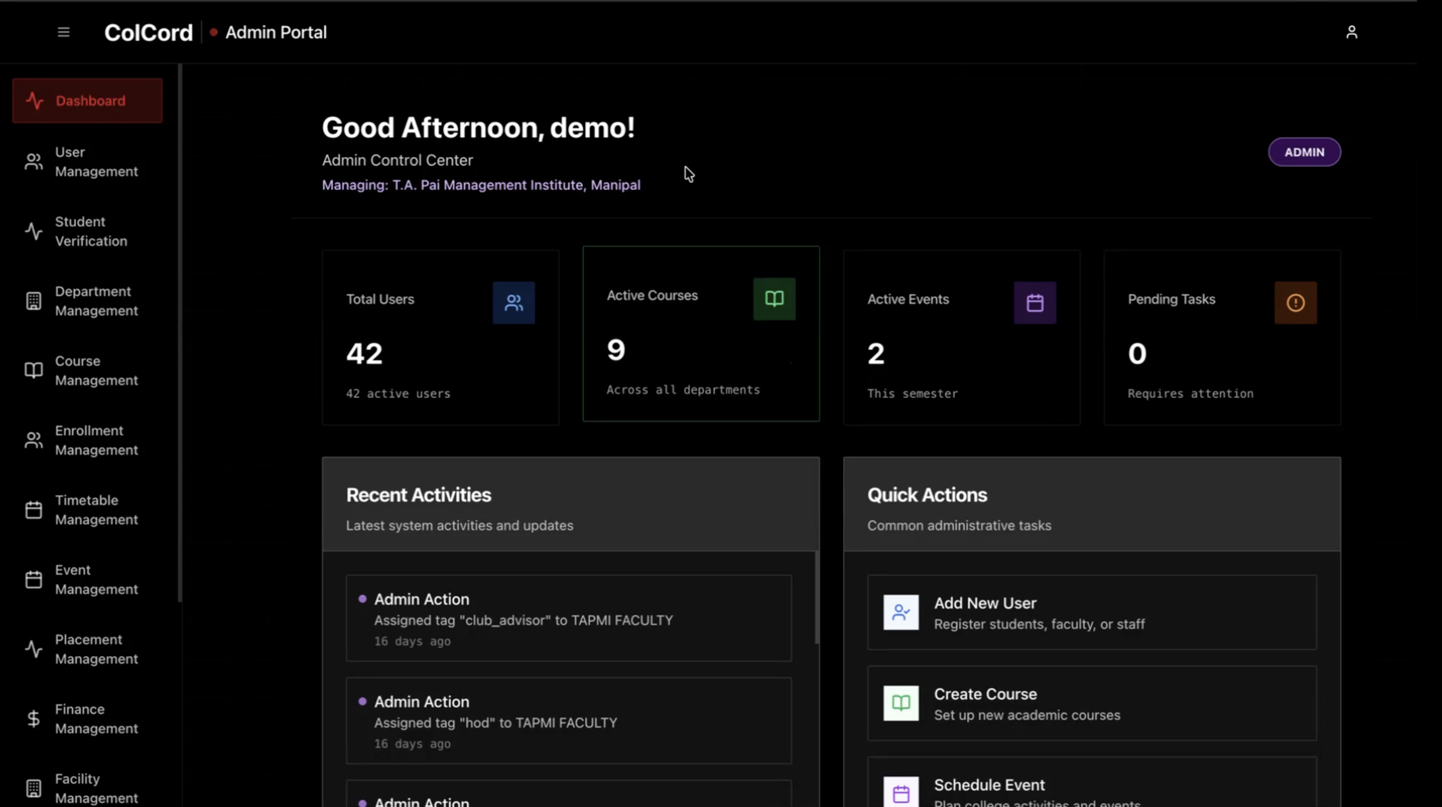Navigate to Department Management
Viewport: 1442px width, 807px height.
[87, 301]
